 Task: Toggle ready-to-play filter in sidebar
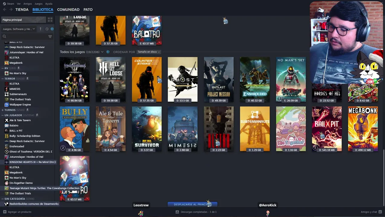[x=52, y=29]
